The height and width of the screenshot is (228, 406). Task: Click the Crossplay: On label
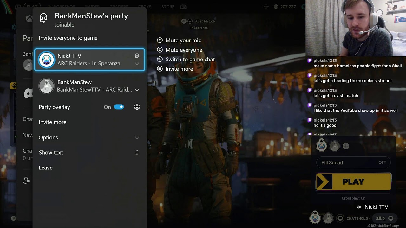click(353, 198)
